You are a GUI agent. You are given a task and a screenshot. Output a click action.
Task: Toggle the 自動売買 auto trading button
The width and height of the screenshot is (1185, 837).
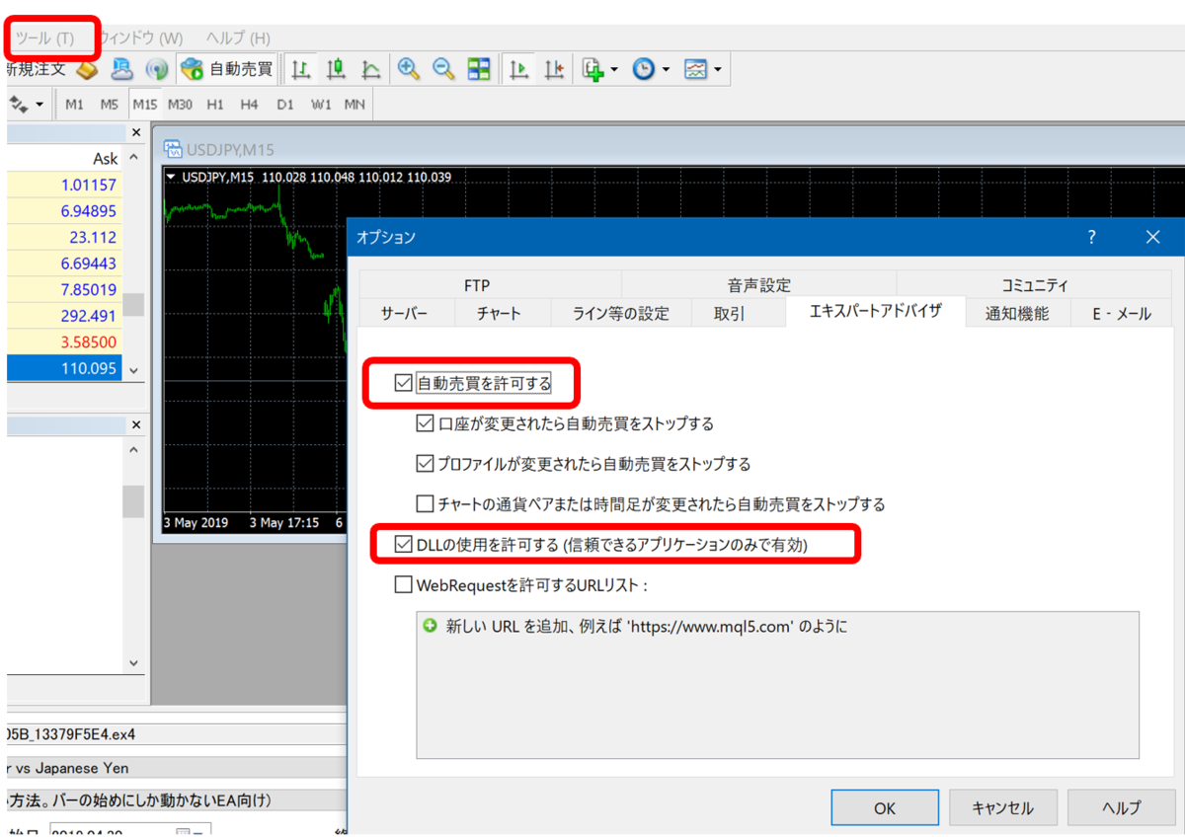(226, 70)
